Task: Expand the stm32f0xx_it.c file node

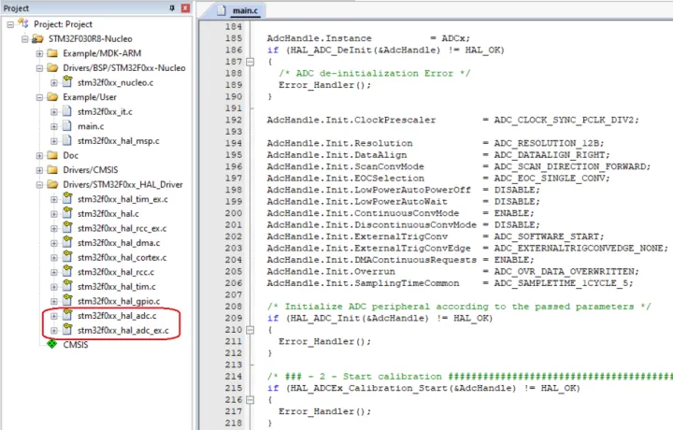Action: [54, 112]
